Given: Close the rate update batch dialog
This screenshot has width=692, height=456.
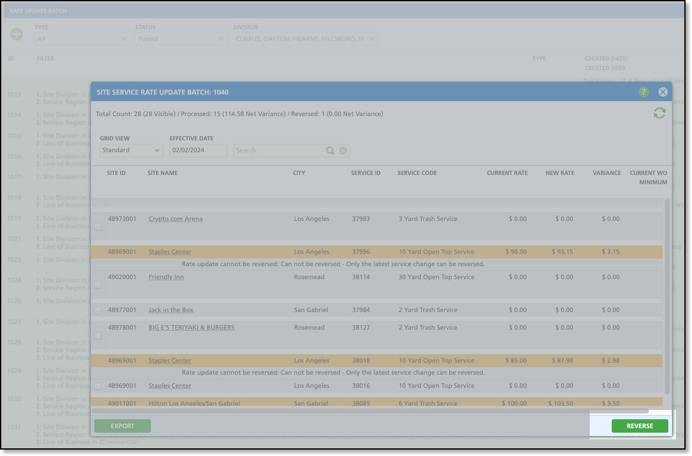Looking at the screenshot, I should pyautogui.click(x=663, y=92).
